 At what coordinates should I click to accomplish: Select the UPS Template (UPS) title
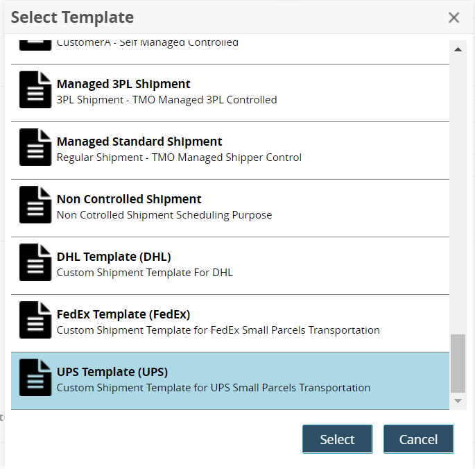coord(112,372)
